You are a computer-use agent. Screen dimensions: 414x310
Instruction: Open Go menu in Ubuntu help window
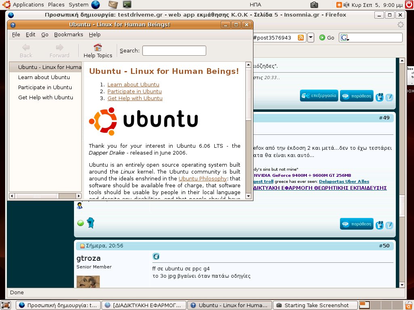(x=44, y=35)
